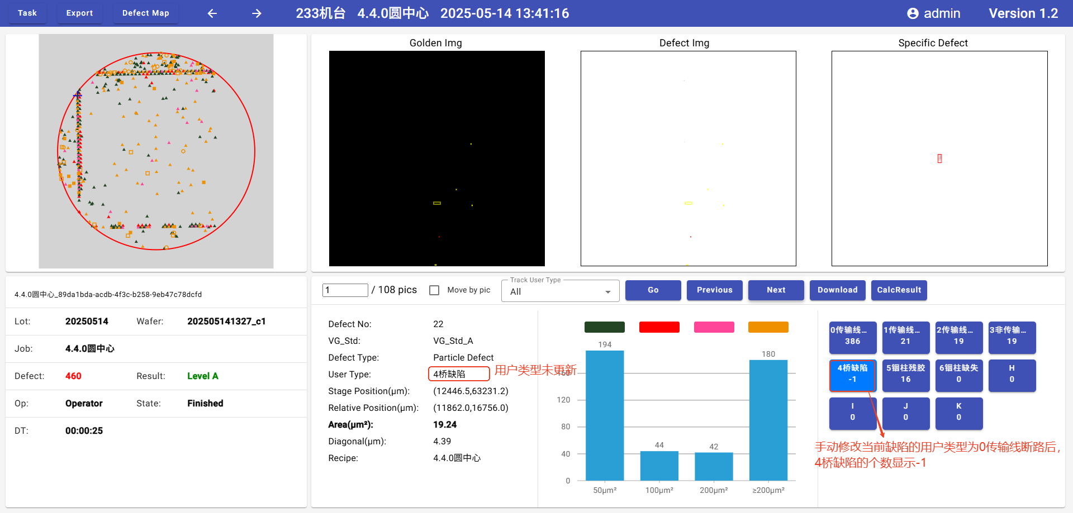Click the 6铟柱缺失 user type button
The image size is (1073, 513).
958,375
